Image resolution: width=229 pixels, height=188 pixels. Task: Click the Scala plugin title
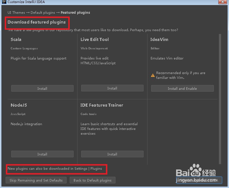click(16, 39)
